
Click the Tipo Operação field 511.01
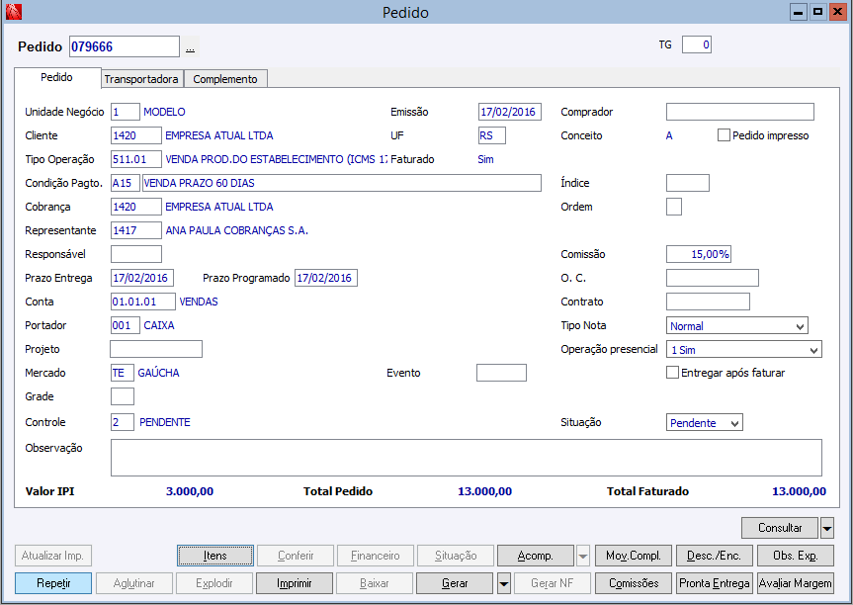(136, 159)
